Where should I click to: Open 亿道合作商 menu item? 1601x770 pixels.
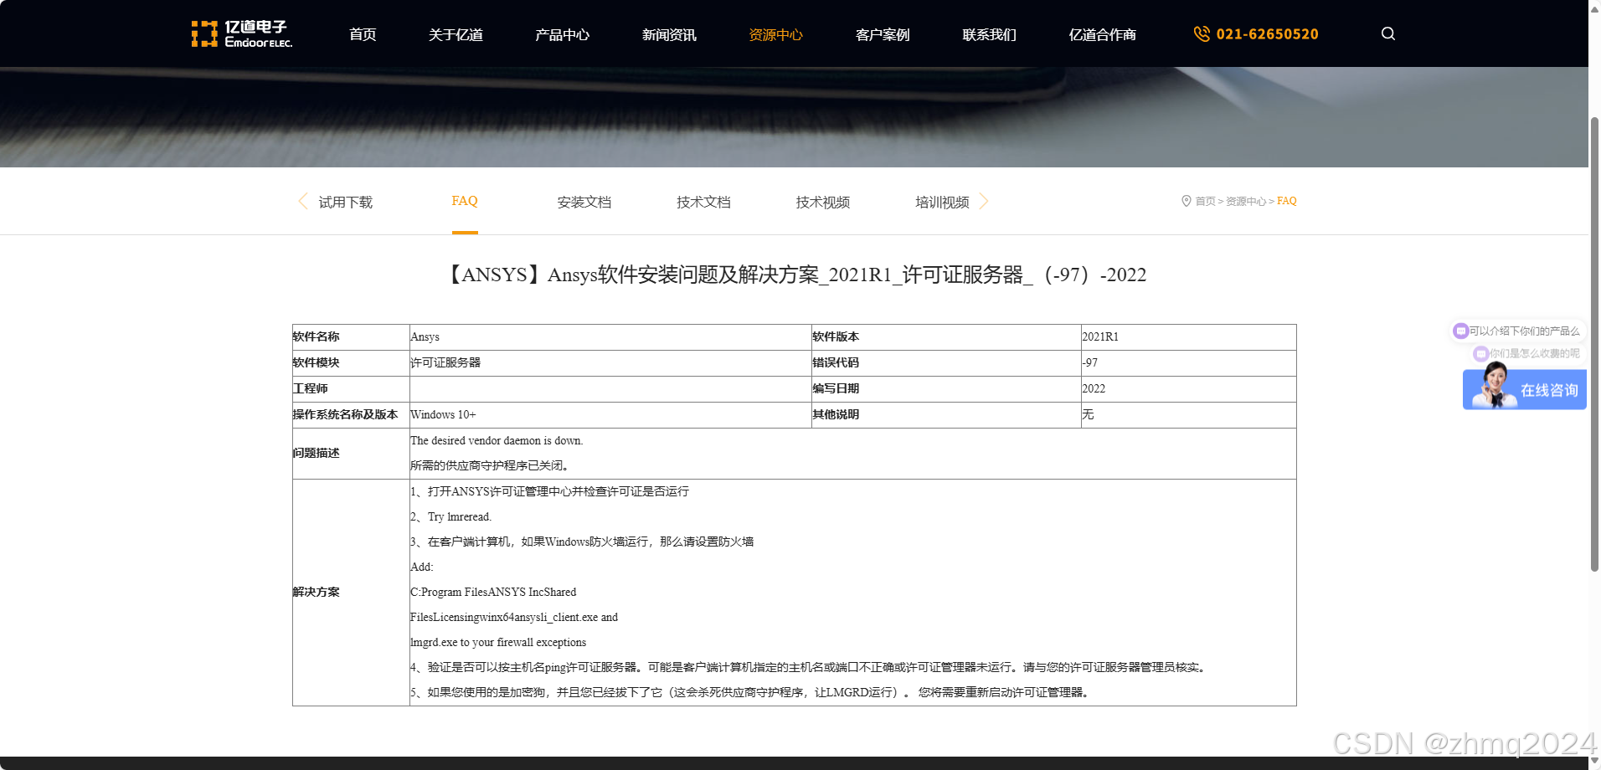tap(1102, 34)
